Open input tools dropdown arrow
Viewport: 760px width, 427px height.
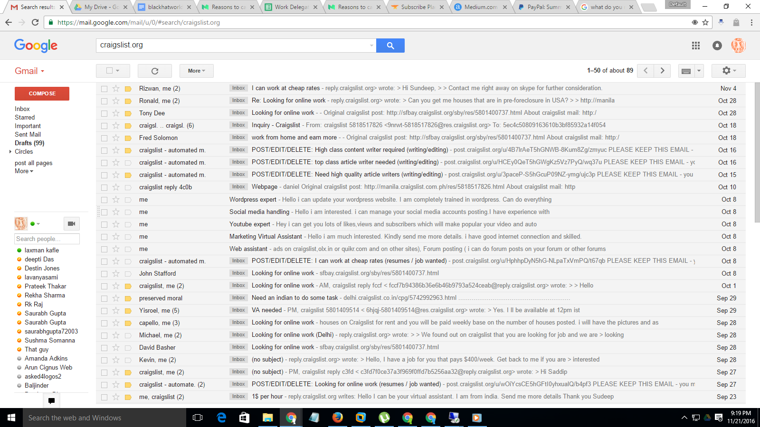[698, 71]
